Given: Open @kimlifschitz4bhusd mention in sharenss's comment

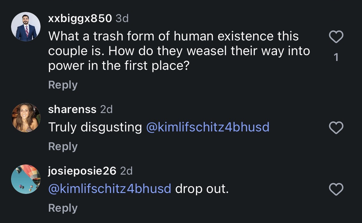Looking at the screenshot, I should coord(208,127).
